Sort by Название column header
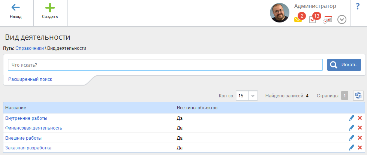The image size is (367, 155). coord(16,108)
